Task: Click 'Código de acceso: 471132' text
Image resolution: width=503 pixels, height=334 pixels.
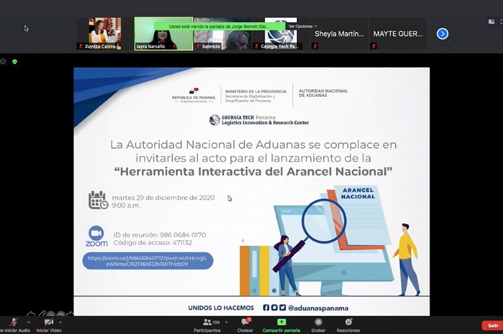Action: 153,243
